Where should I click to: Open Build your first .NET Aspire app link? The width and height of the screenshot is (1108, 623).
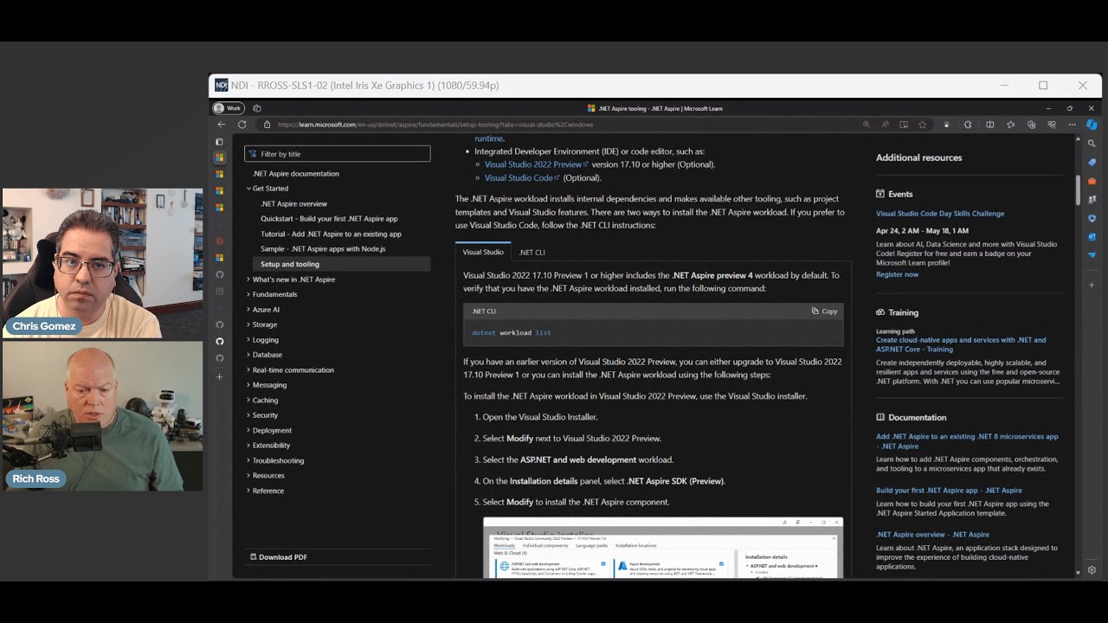pyautogui.click(x=949, y=491)
